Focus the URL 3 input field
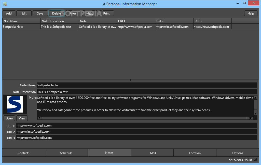This screenshot has height=165, width=261. 136,138
